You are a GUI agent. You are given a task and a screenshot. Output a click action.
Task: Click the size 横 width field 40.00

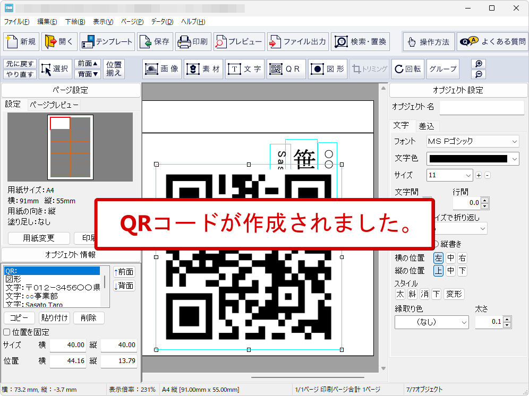click(68, 345)
